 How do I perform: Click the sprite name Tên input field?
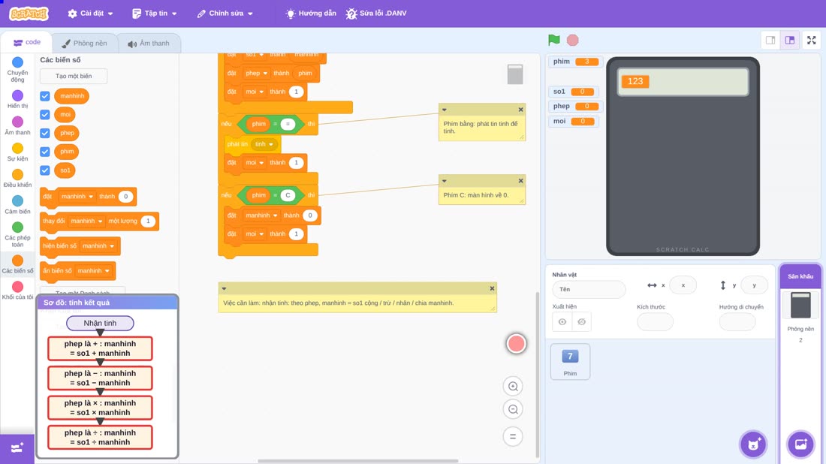(x=589, y=289)
